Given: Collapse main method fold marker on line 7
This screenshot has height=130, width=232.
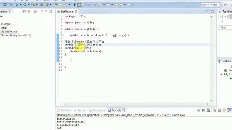Looking at the screenshot, I should click(x=63, y=35).
